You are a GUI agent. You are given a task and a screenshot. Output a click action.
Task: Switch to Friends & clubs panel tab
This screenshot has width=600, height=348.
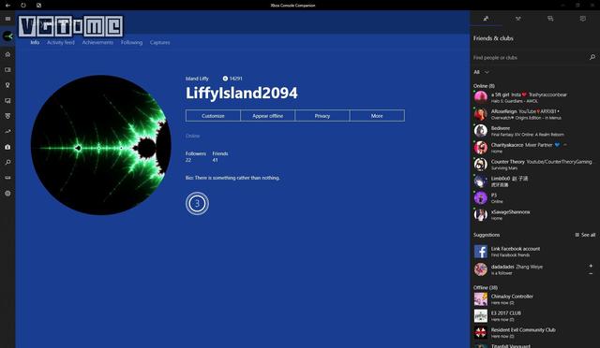pos(486,19)
